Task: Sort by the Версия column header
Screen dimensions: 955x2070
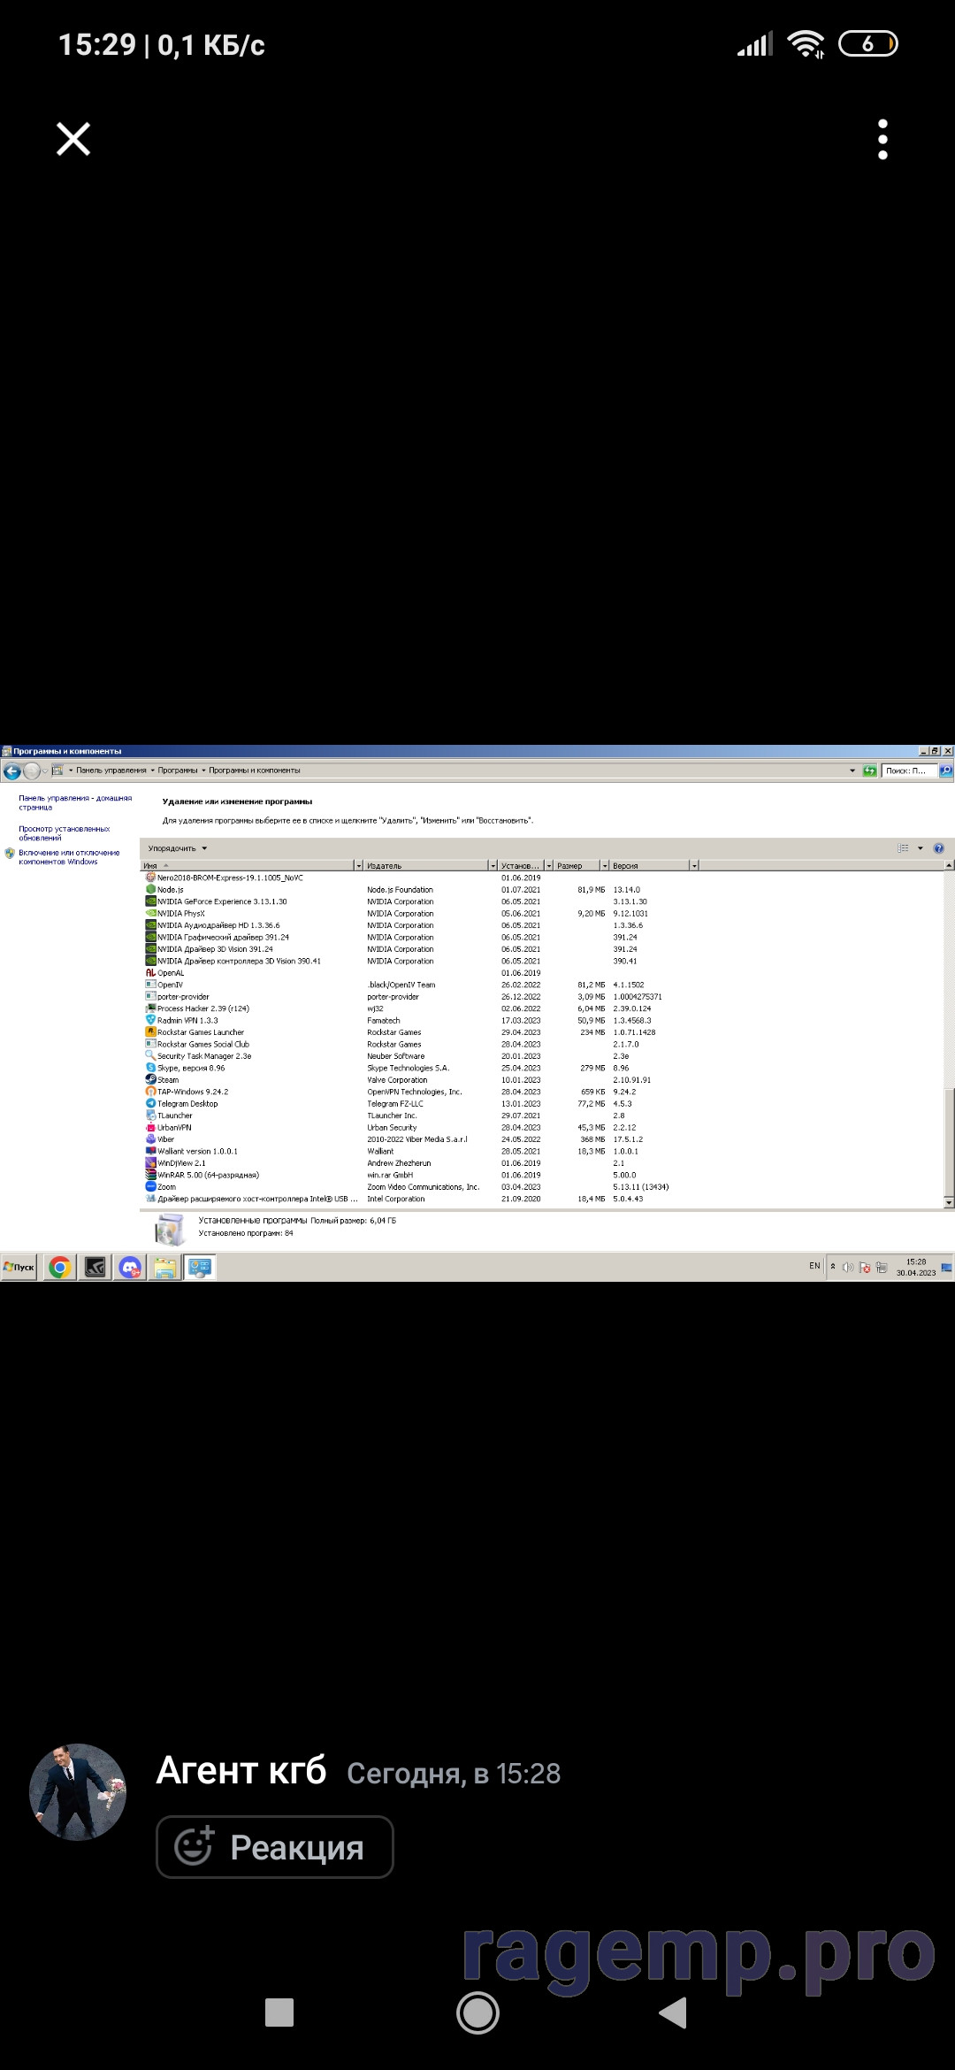Action: pos(650,865)
